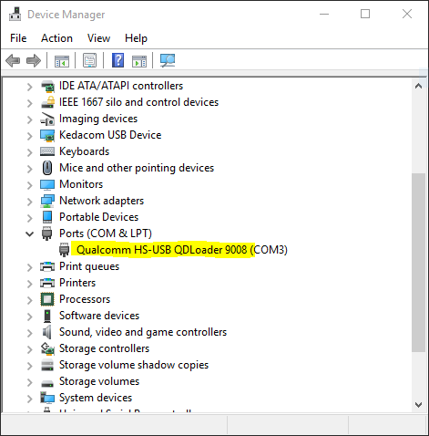429x436 pixels.
Task: Click the scroll down arrow button
Action: tap(418, 405)
